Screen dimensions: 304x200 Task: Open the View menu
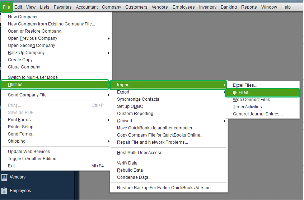(x=31, y=7)
